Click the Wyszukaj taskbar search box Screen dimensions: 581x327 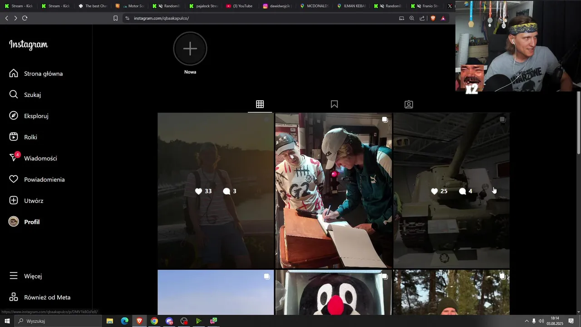point(58,321)
